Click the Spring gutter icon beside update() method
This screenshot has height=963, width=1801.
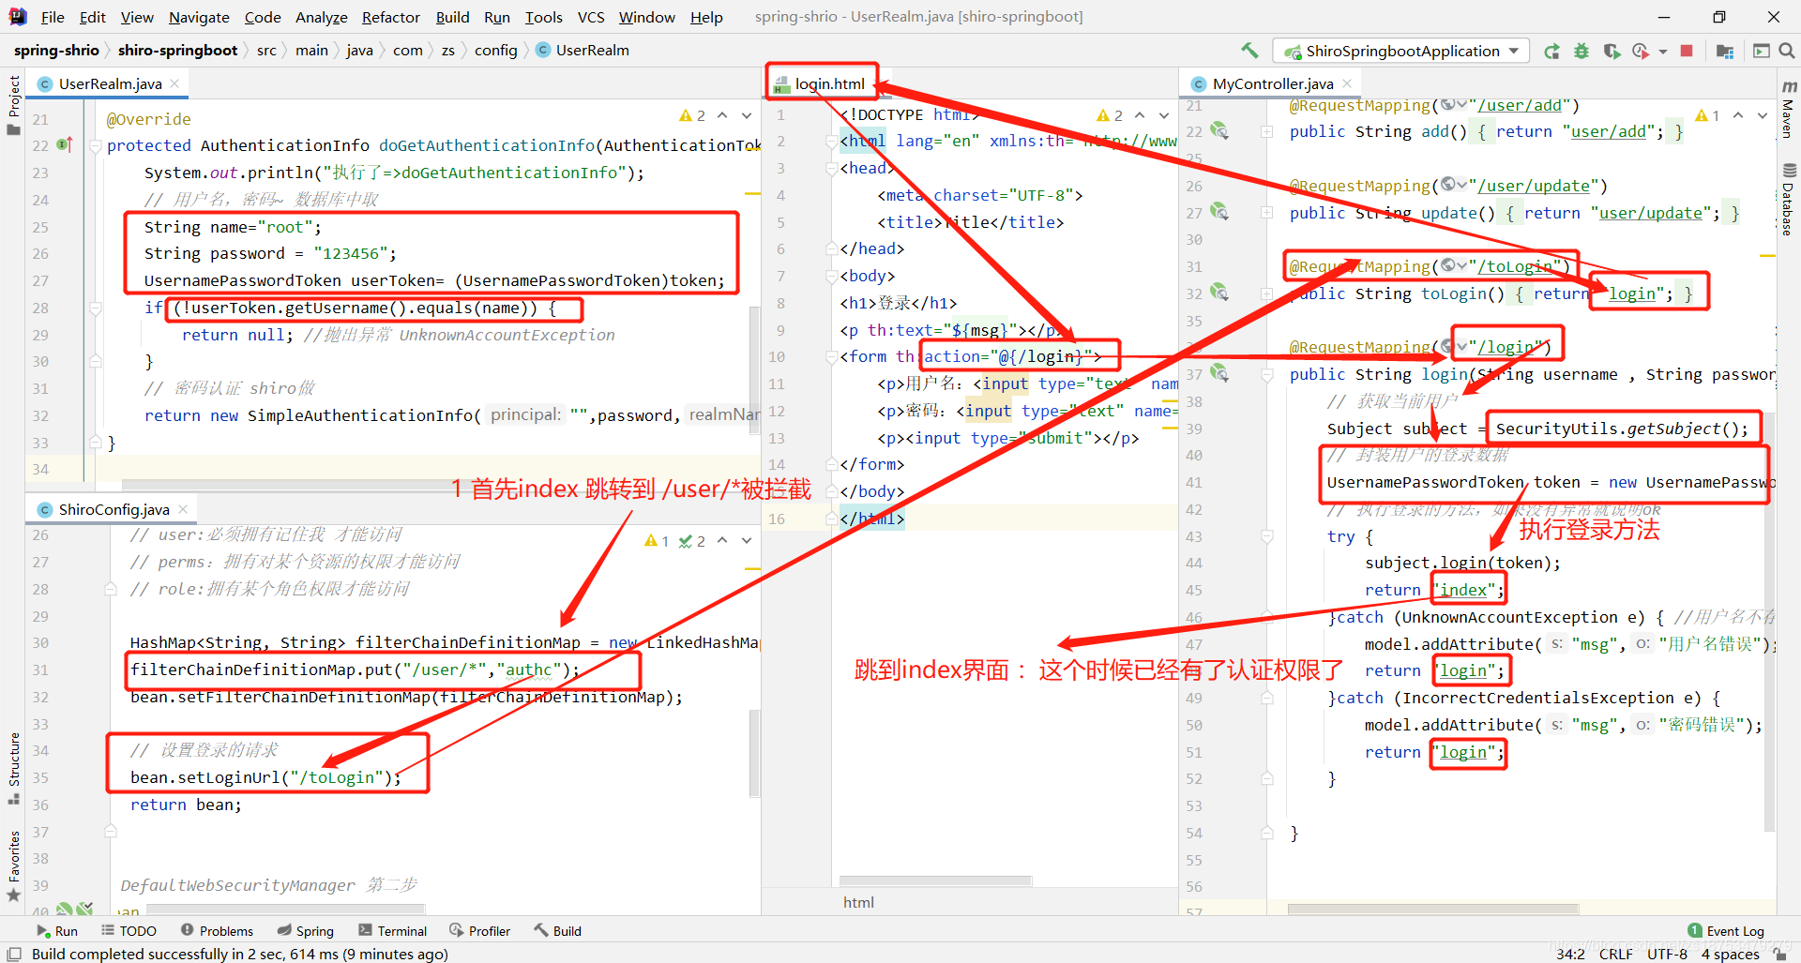tap(1219, 212)
